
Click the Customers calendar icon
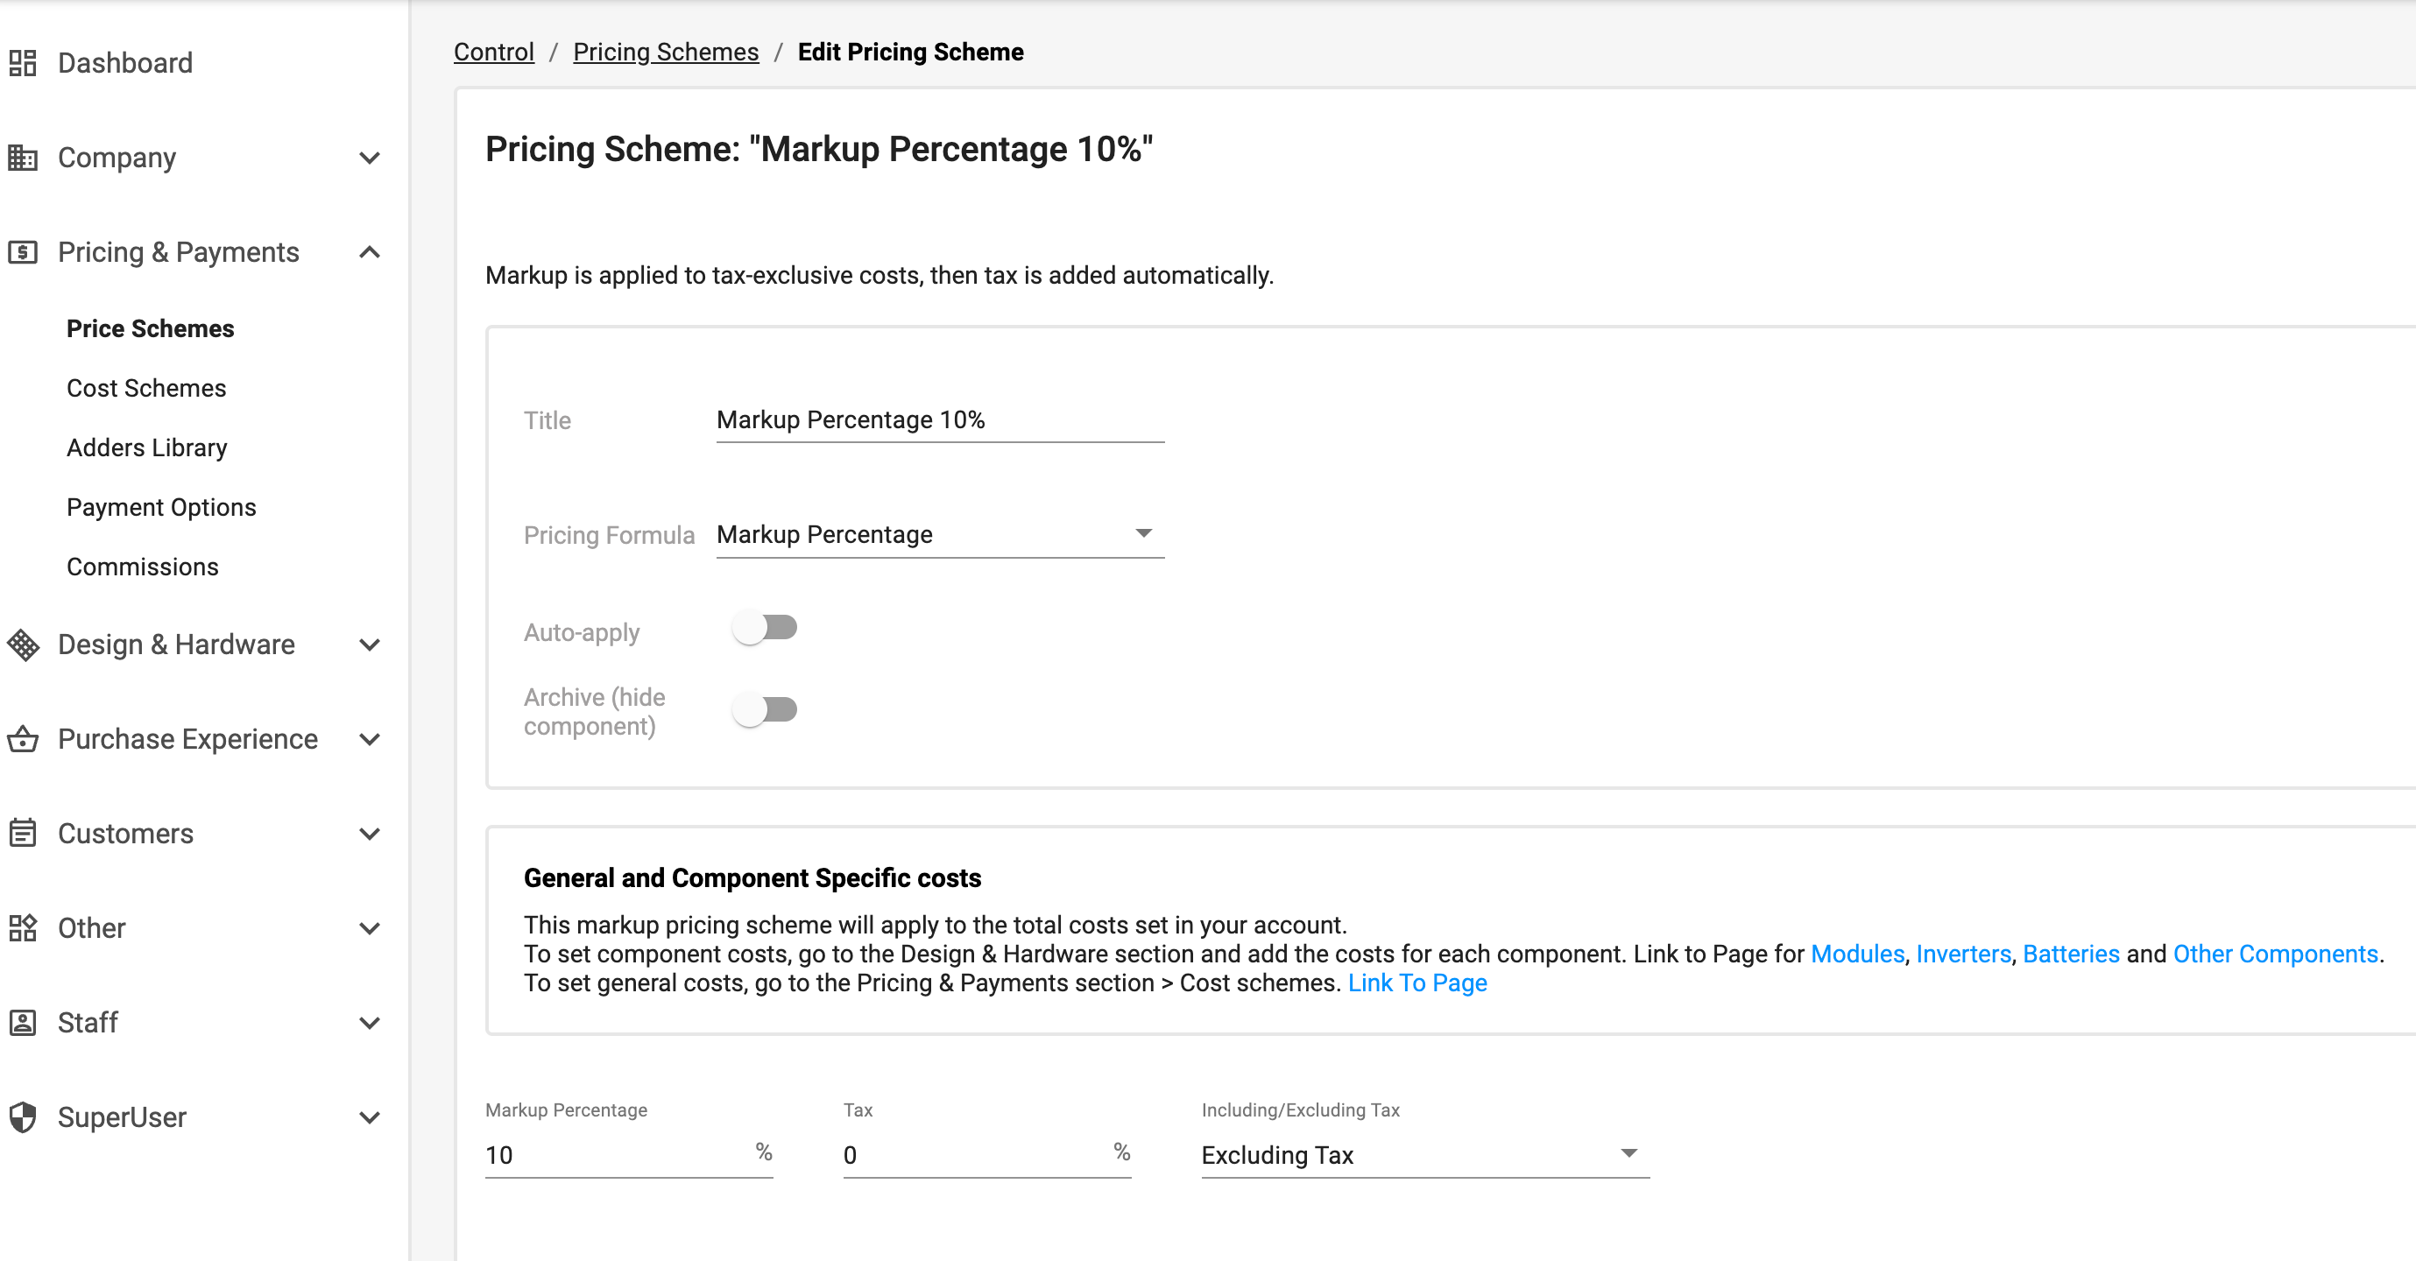click(x=23, y=834)
